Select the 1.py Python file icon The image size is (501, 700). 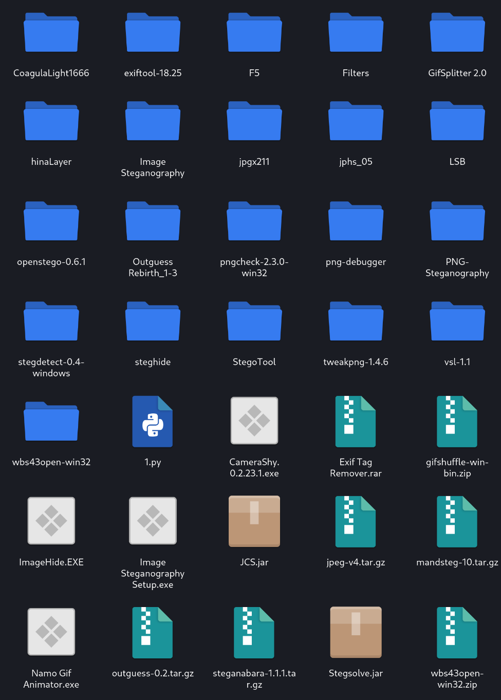pyautogui.click(x=153, y=421)
